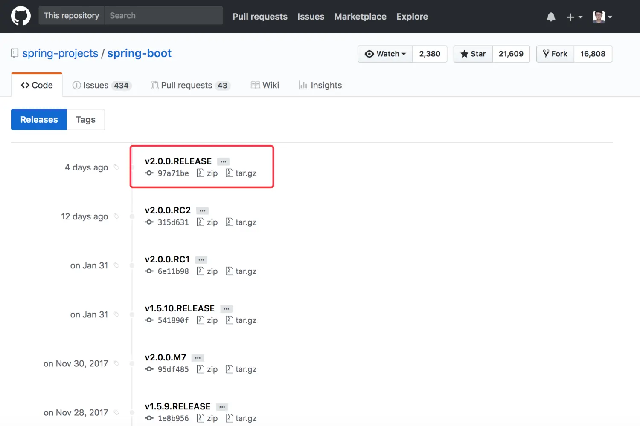The height and width of the screenshot is (426, 640).
Task: Open the spring-projects organization link
Action: [x=60, y=53]
